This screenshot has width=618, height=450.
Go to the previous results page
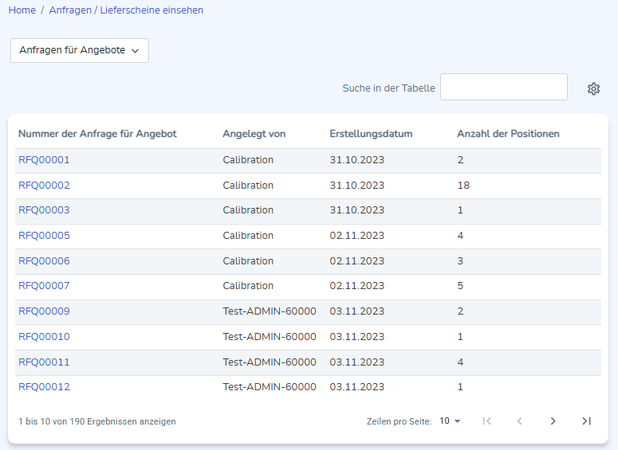pos(519,421)
